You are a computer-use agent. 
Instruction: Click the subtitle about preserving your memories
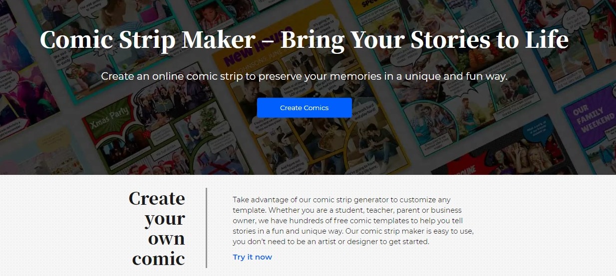click(x=304, y=76)
